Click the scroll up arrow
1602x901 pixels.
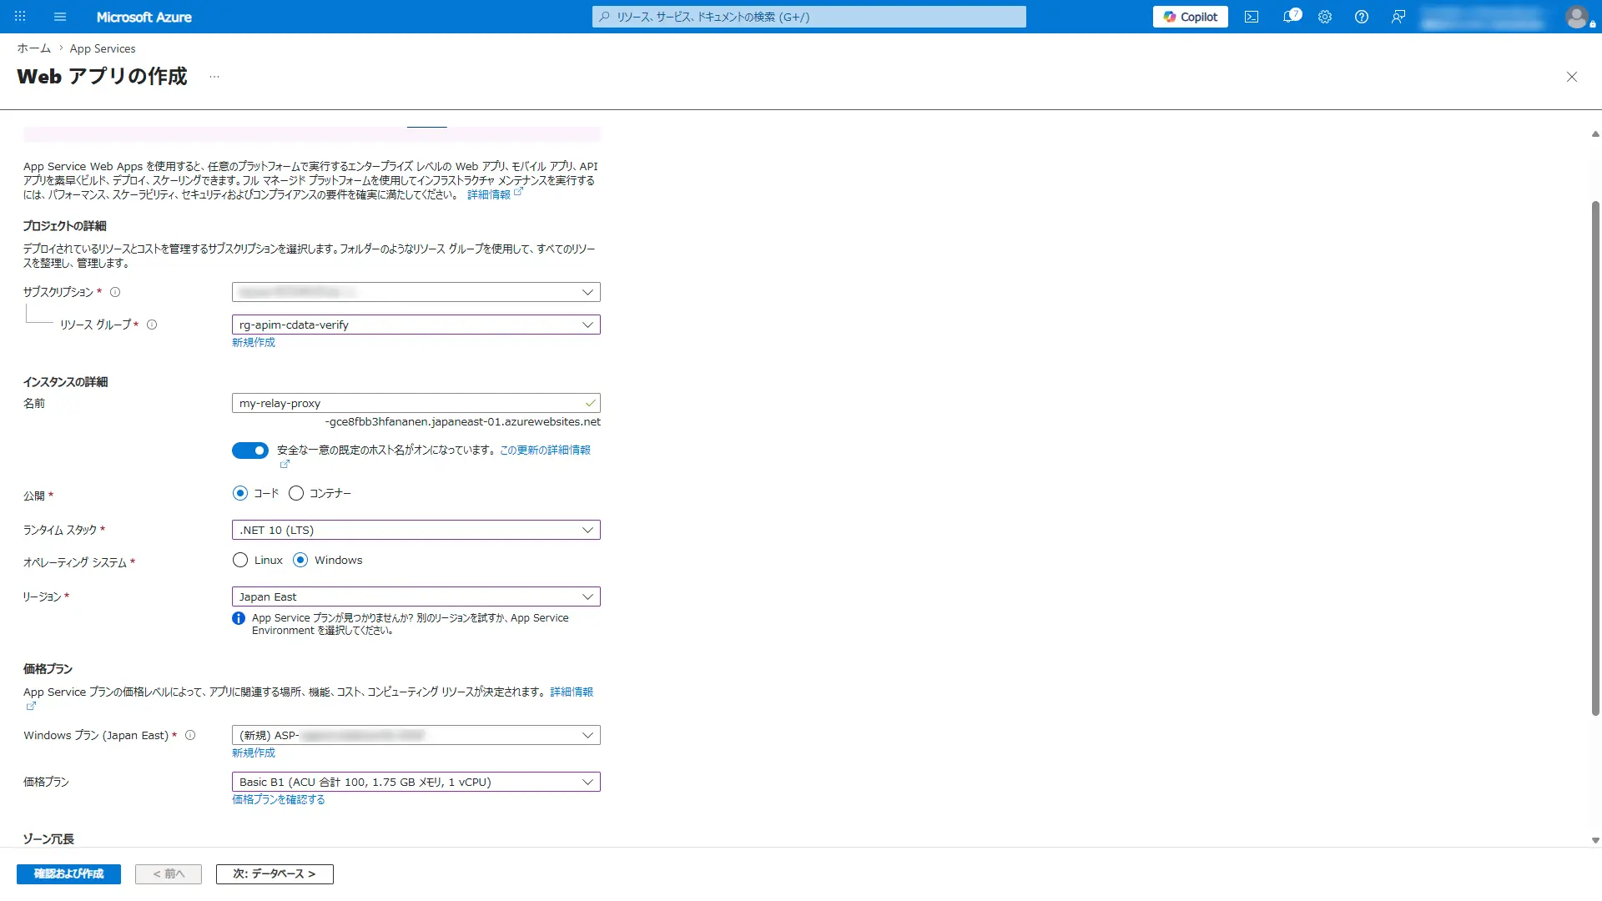point(1595,133)
